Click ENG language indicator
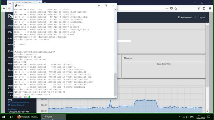 pos(192,117)
